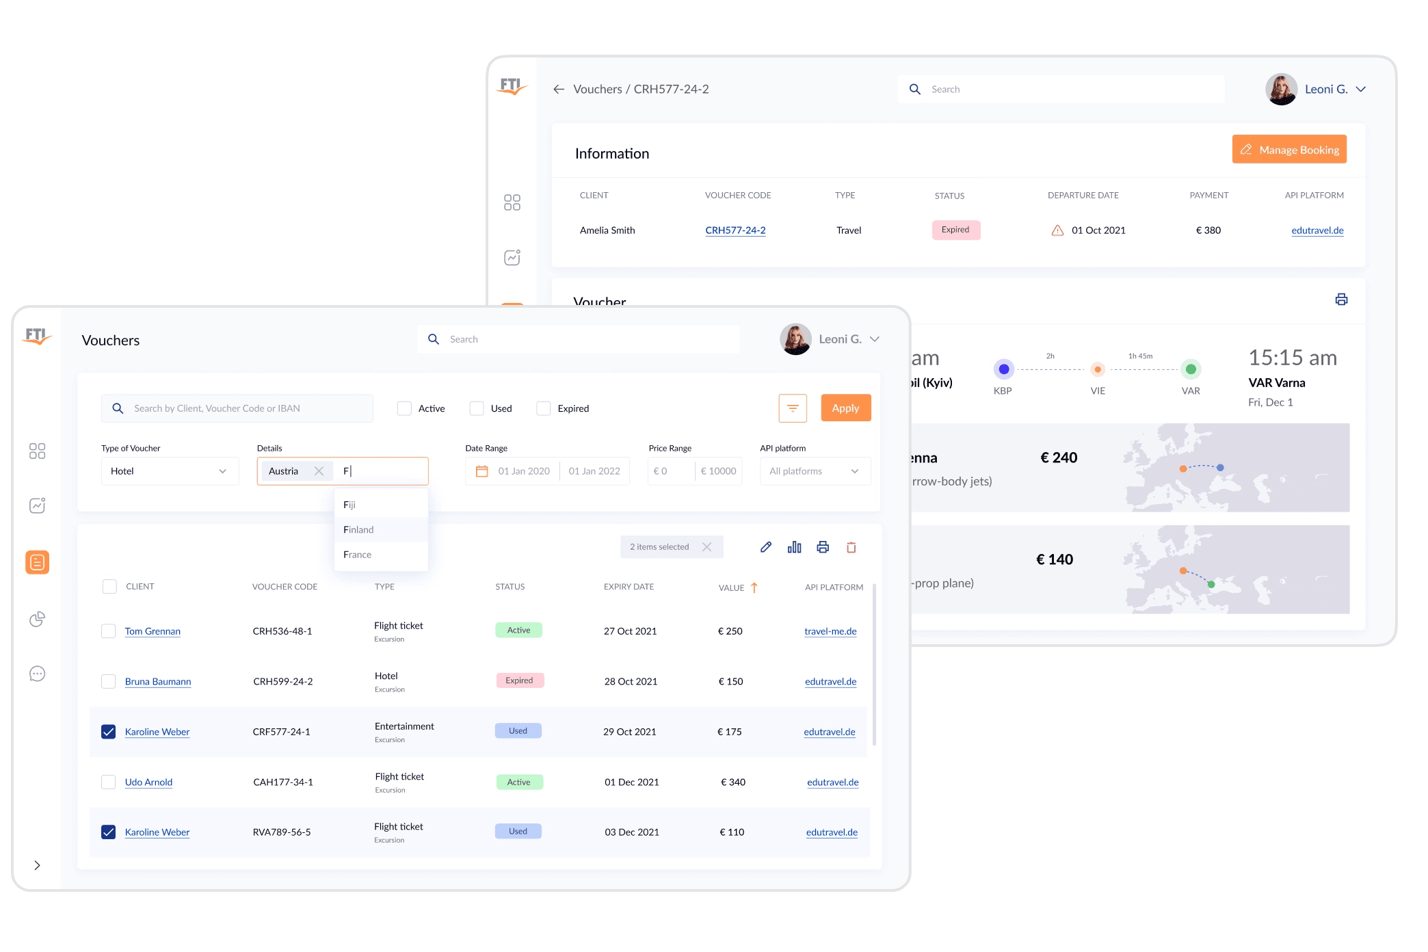1428x952 pixels.
Task: Select France in the country suggestions
Action: coord(358,555)
